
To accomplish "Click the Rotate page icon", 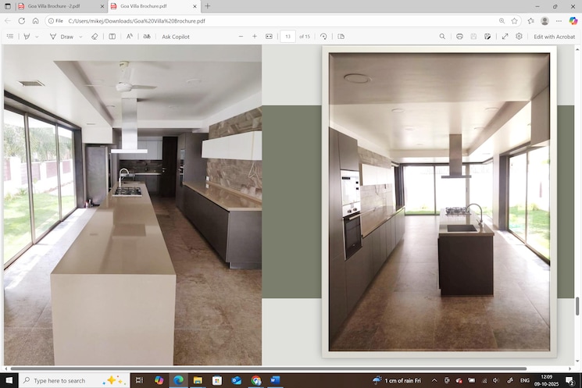I will pos(323,37).
